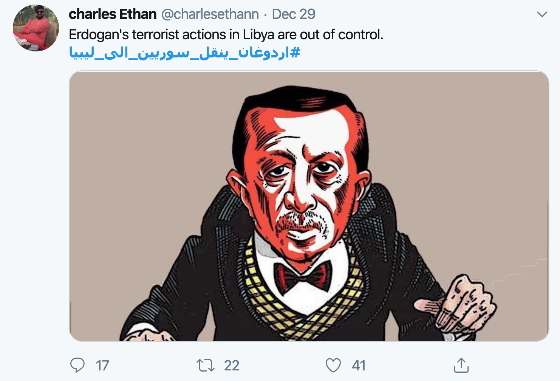Open charles Ethan's profile avatar
The width and height of the screenshot is (560, 381).
coord(36,28)
